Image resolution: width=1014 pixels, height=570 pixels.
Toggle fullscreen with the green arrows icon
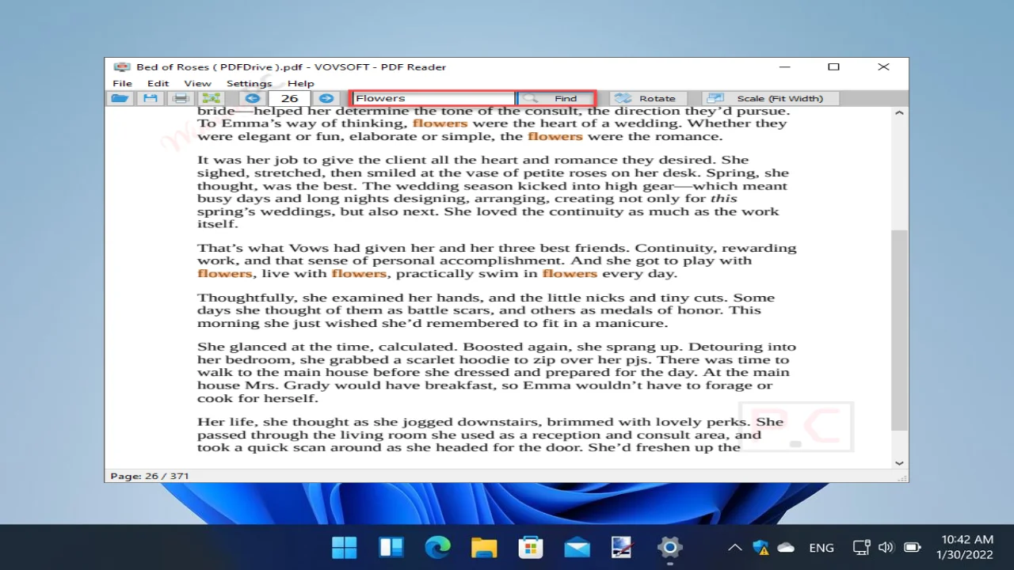pyautogui.click(x=211, y=98)
